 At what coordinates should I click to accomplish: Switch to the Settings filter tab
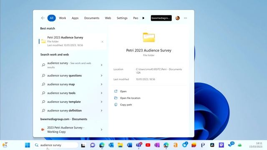click(x=122, y=18)
